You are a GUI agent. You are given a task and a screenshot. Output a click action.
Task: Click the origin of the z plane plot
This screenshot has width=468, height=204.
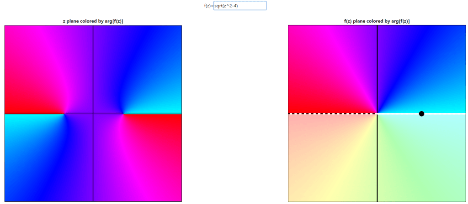pyautogui.click(x=93, y=114)
